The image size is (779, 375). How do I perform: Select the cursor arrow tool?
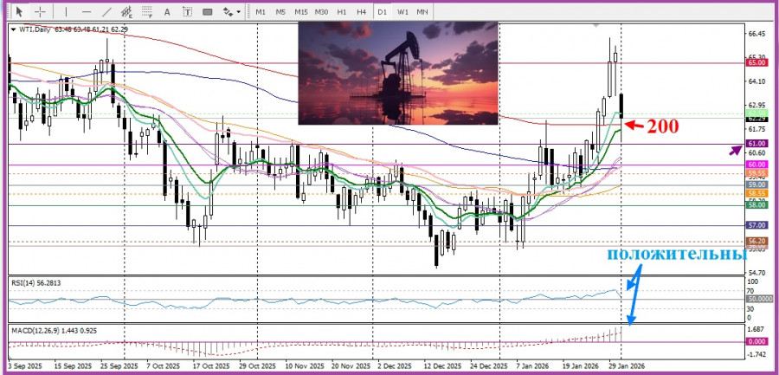[x=19, y=12]
